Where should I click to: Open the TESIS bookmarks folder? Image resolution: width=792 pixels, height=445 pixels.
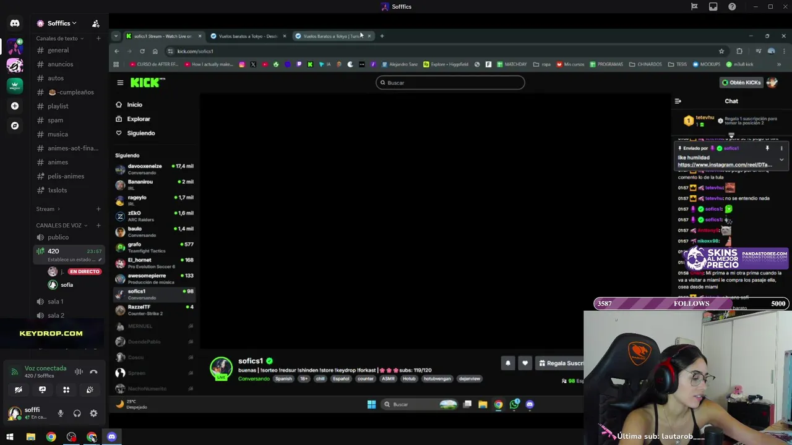pyautogui.click(x=677, y=64)
